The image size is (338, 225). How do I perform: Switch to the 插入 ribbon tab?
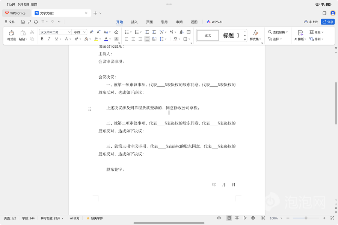click(134, 22)
